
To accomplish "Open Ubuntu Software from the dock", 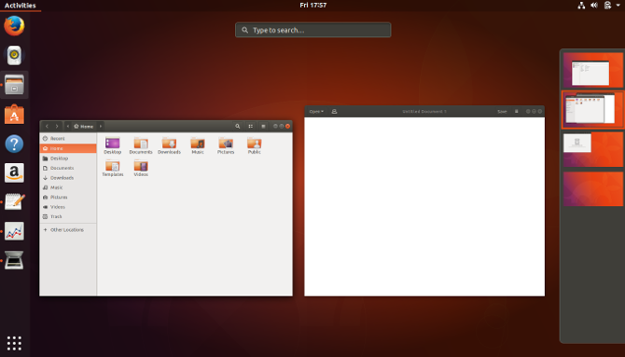I will pyautogui.click(x=14, y=115).
